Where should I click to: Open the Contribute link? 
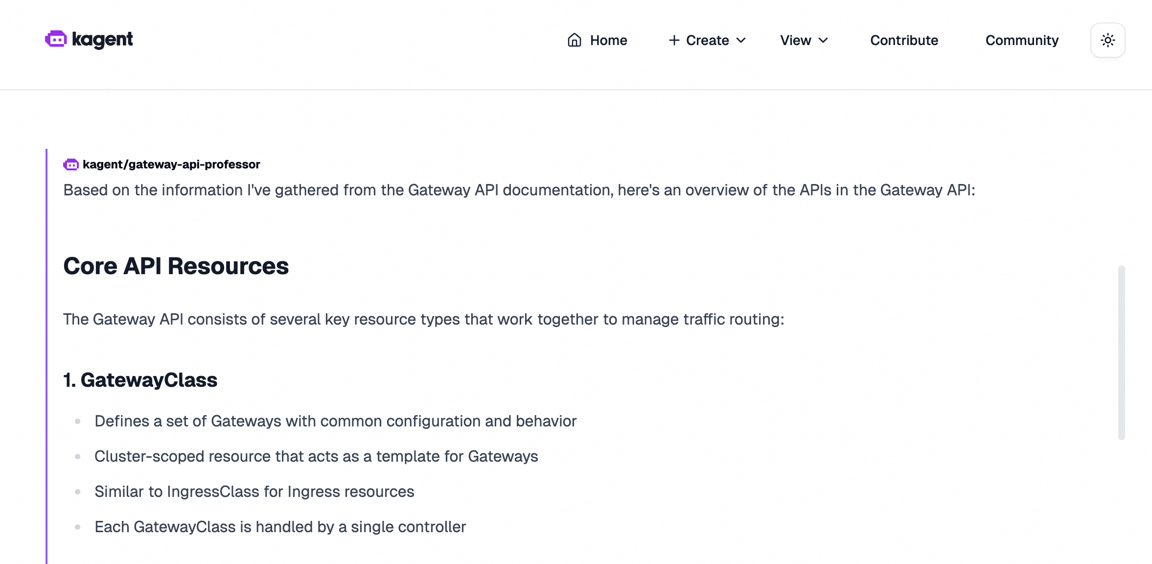click(904, 40)
